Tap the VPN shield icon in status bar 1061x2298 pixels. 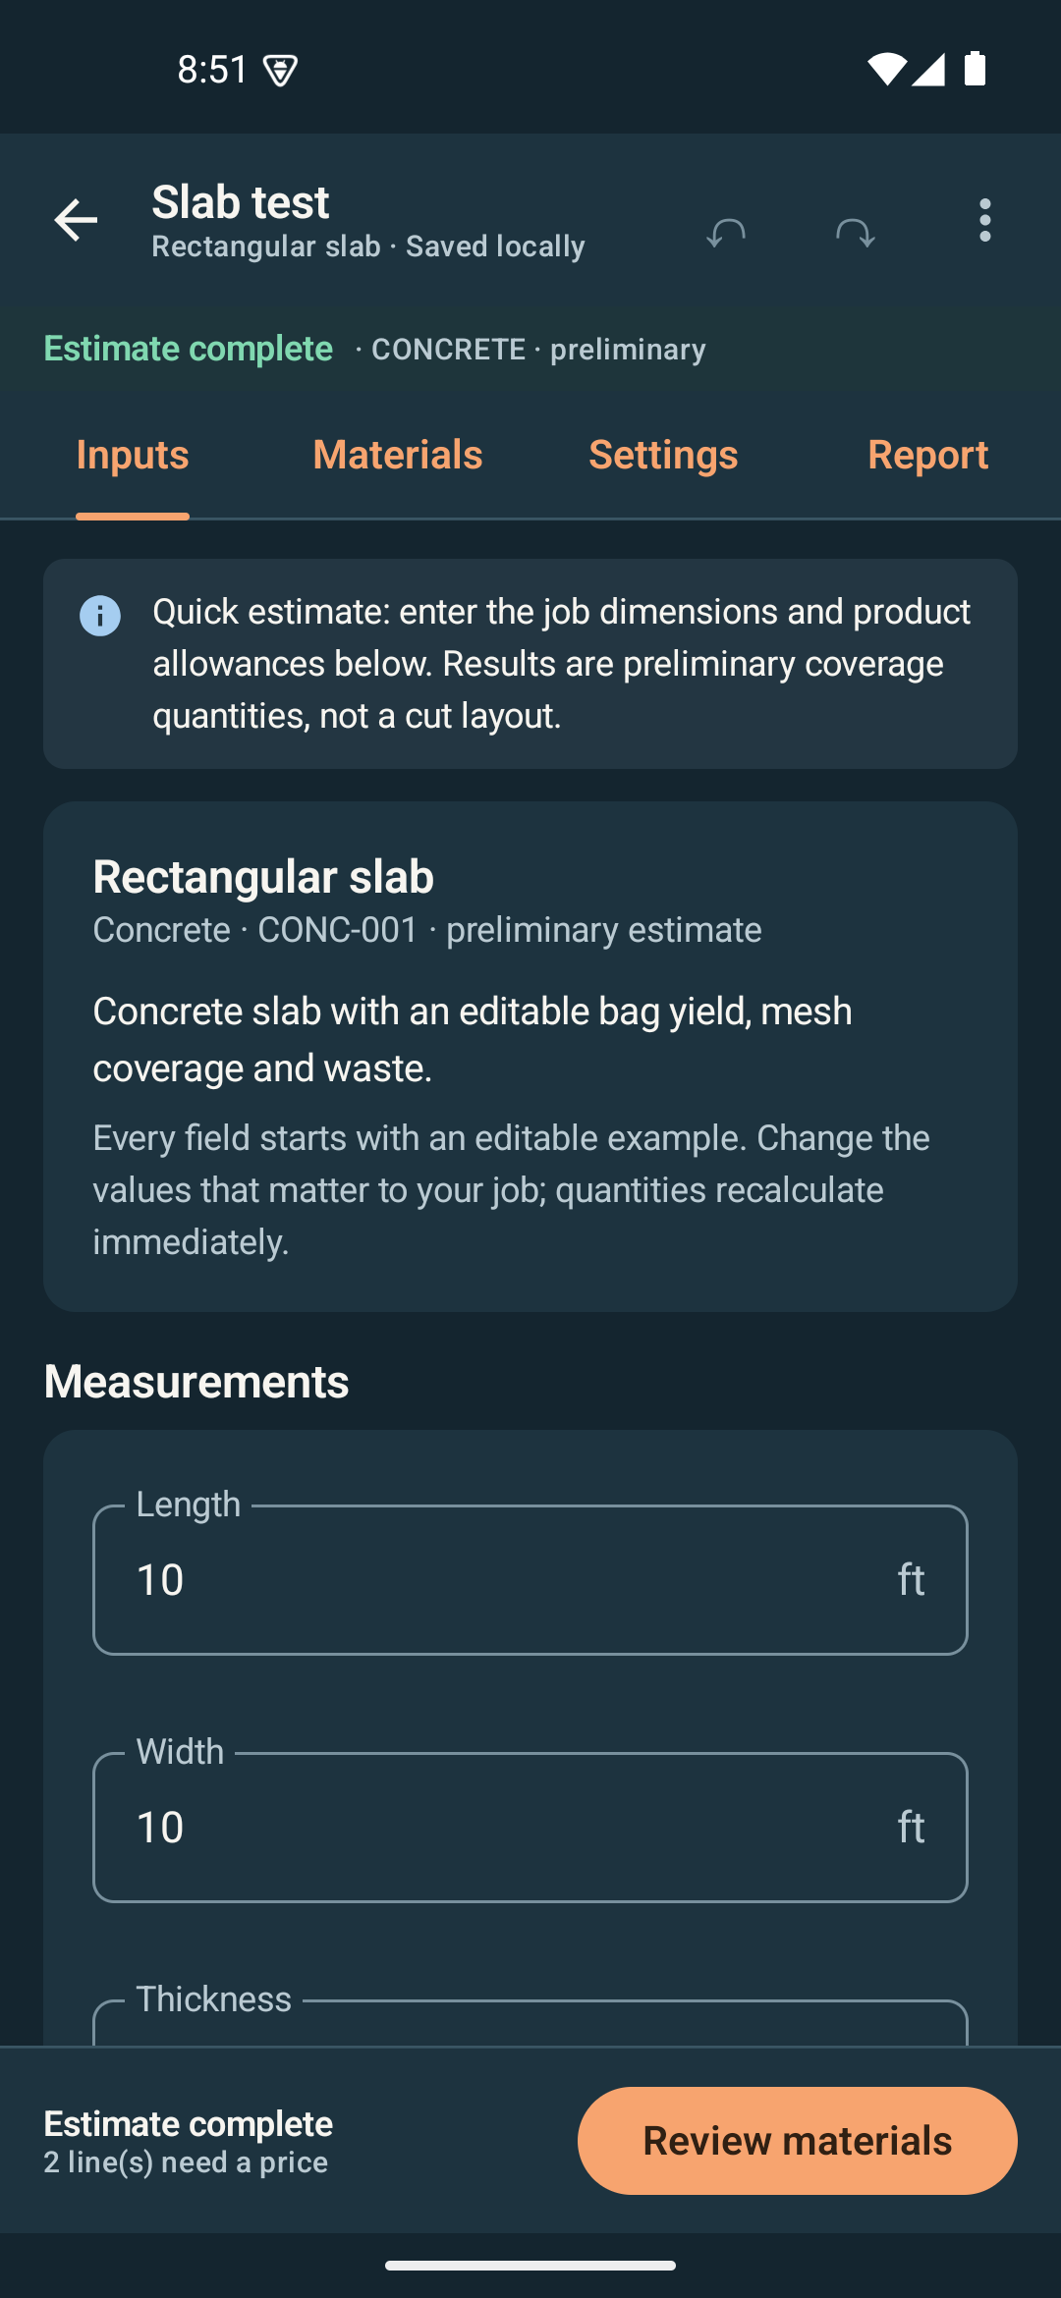[x=281, y=71]
